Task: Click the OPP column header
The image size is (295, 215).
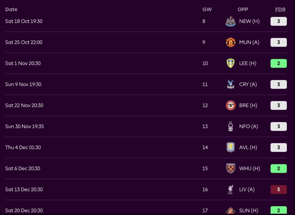Action: click(243, 9)
